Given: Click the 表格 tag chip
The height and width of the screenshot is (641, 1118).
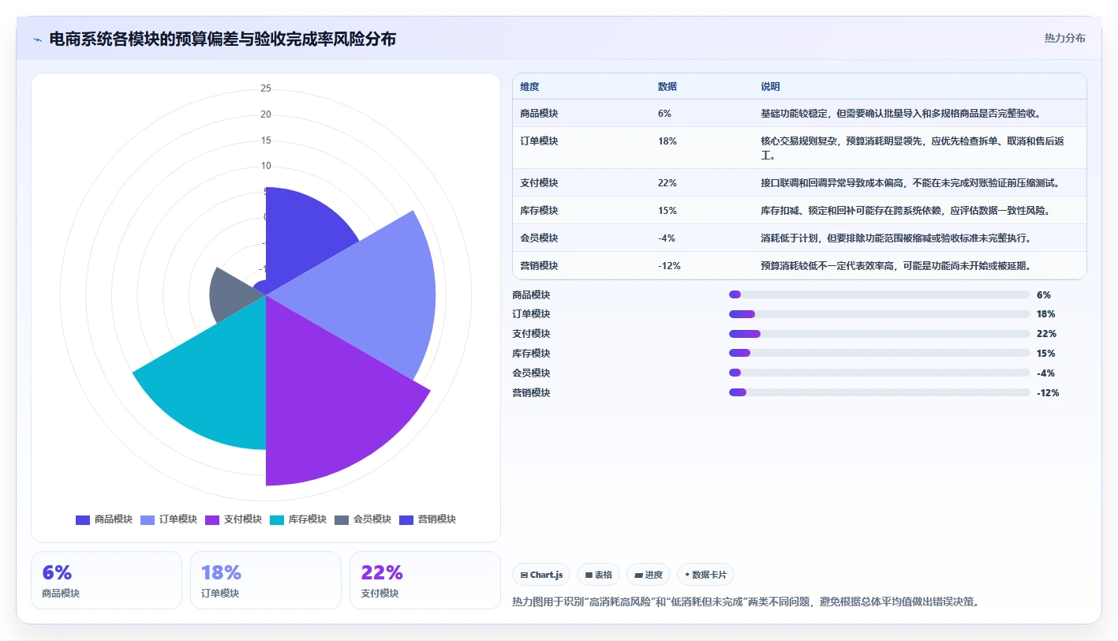Looking at the screenshot, I should pyautogui.click(x=599, y=575).
